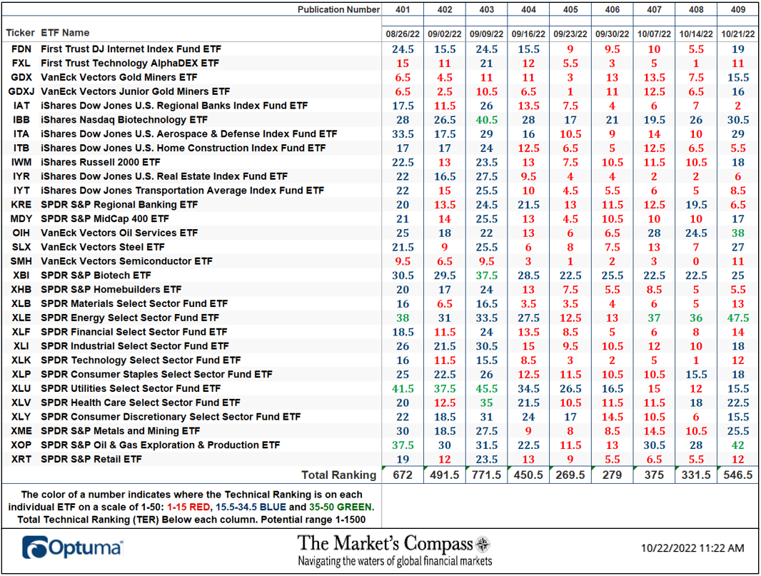The width and height of the screenshot is (761, 576).
Task: Select SPDR S&P Oil & Gas Exploration name
Action: pyautogui.click(x=160, y=445)
